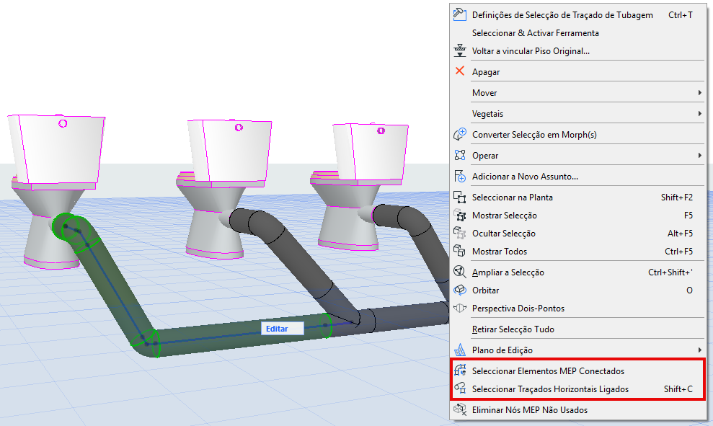Expand the Operar submenu arrow

point(700,155)
